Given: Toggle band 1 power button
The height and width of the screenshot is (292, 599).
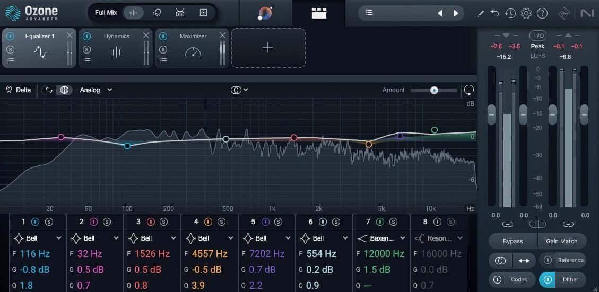Looking at the screenshot, I should click(x=36, y=222).
